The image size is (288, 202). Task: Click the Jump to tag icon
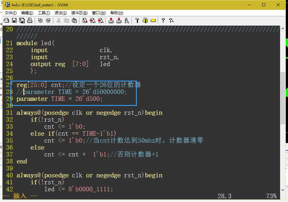(x=153, y=20)
